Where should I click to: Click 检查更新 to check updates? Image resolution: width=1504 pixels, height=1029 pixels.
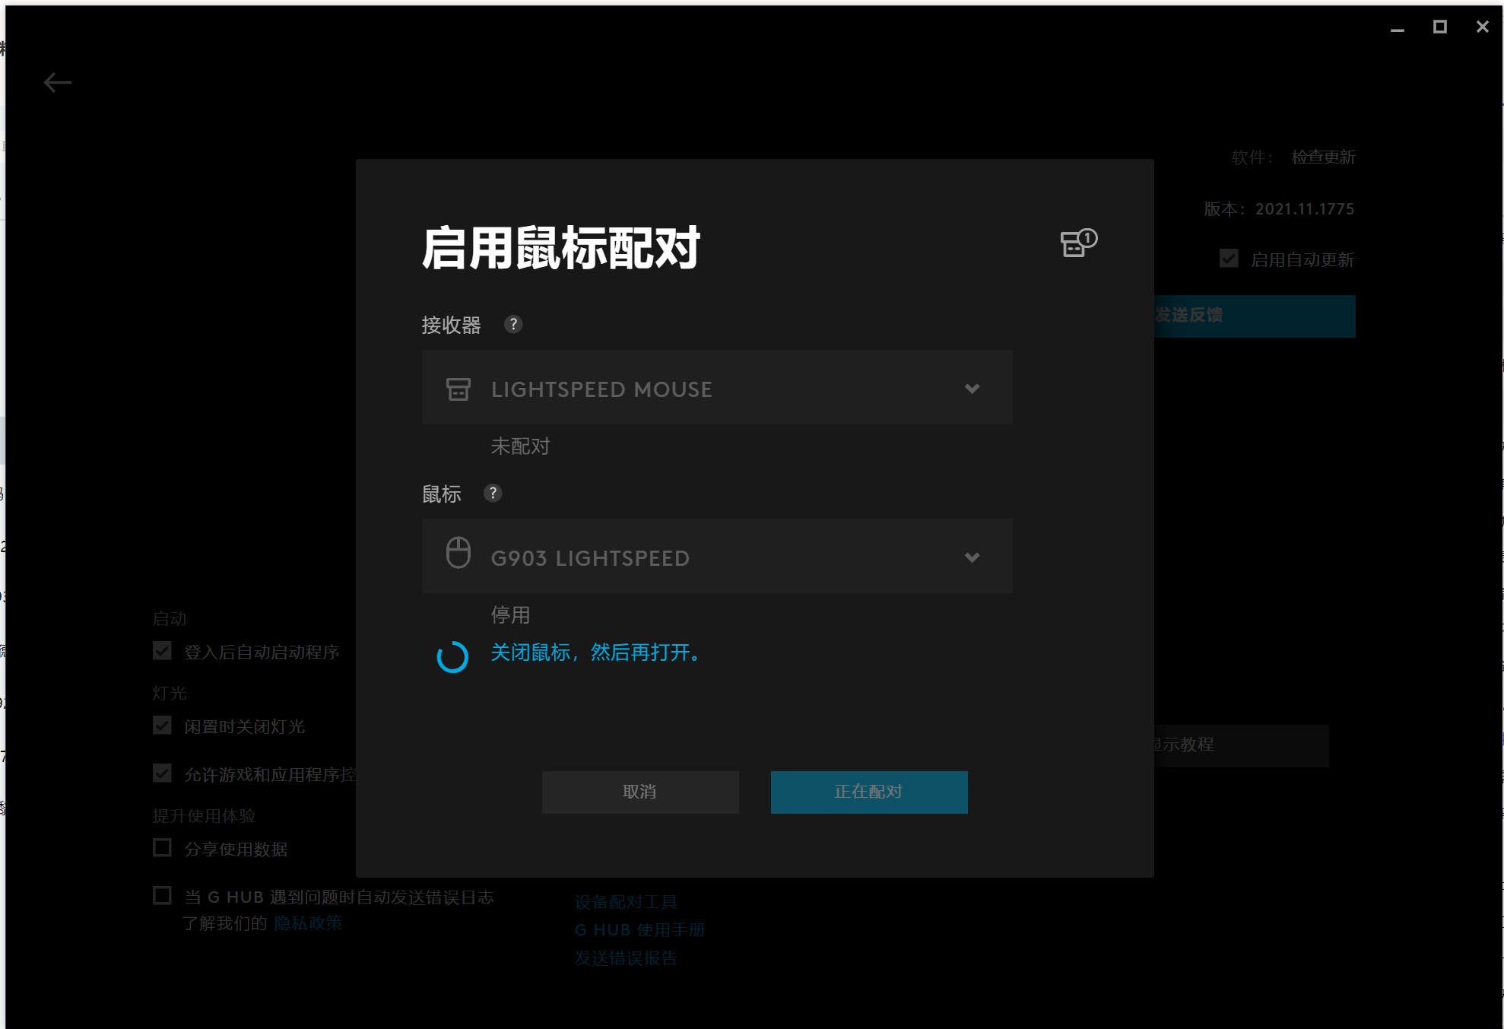point(1323,157)
